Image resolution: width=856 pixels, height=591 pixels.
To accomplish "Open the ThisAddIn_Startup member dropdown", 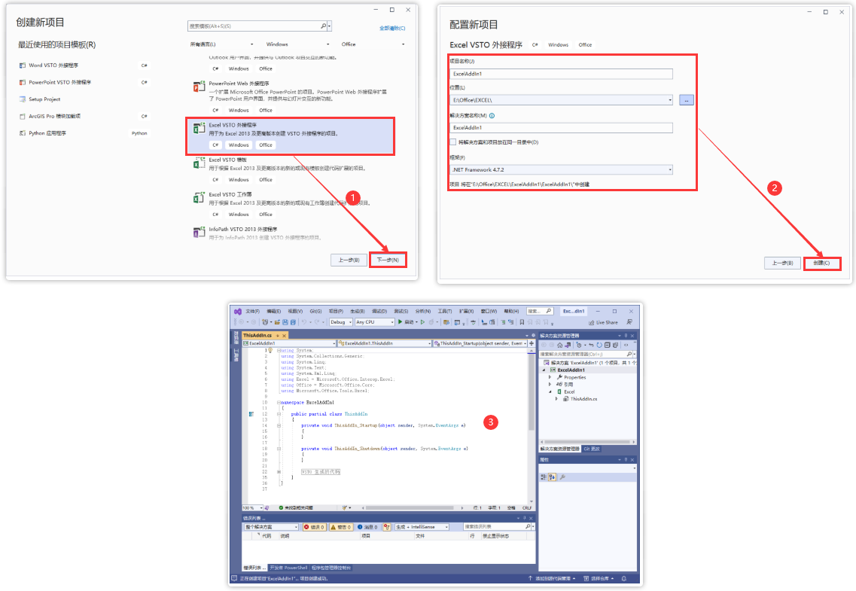I will pos(480,343).
